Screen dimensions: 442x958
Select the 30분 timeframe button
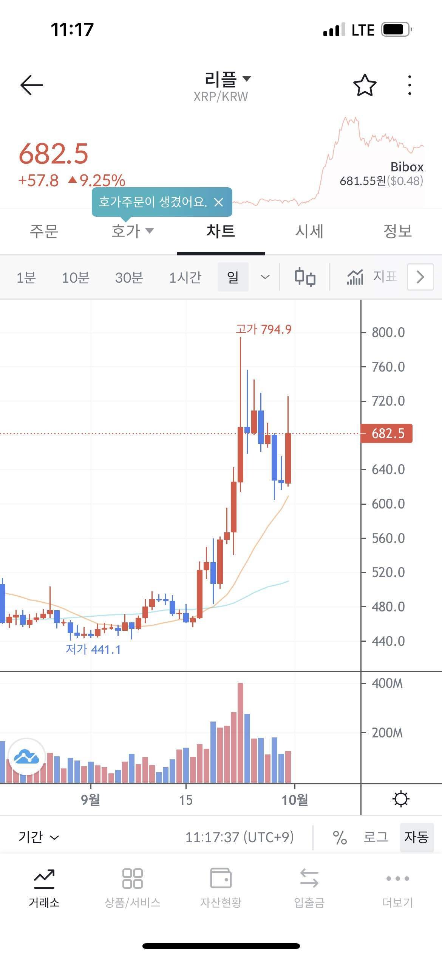coord(129,278)
